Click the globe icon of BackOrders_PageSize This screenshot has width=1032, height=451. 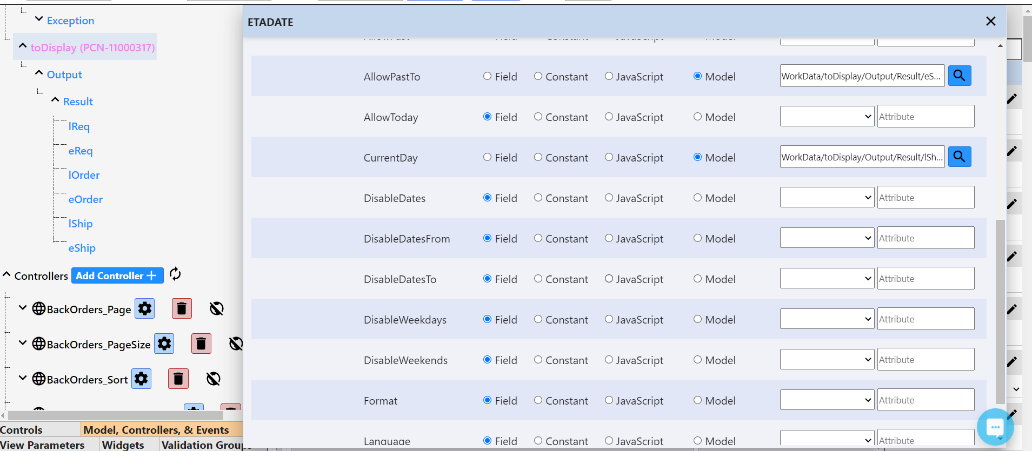tap(39, 344)
